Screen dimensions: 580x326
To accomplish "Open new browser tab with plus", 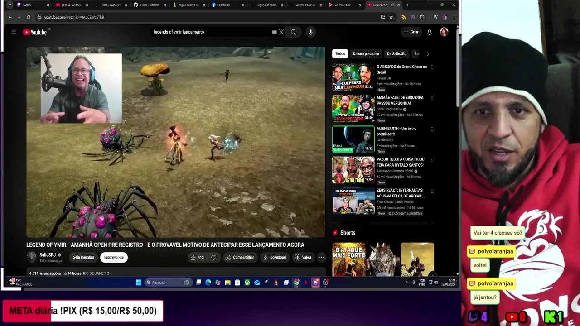I will pos(407,5).
